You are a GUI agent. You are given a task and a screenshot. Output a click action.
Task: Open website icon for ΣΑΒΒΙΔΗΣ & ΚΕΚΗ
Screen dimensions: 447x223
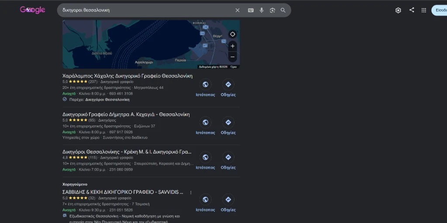[x=205, y=199]
